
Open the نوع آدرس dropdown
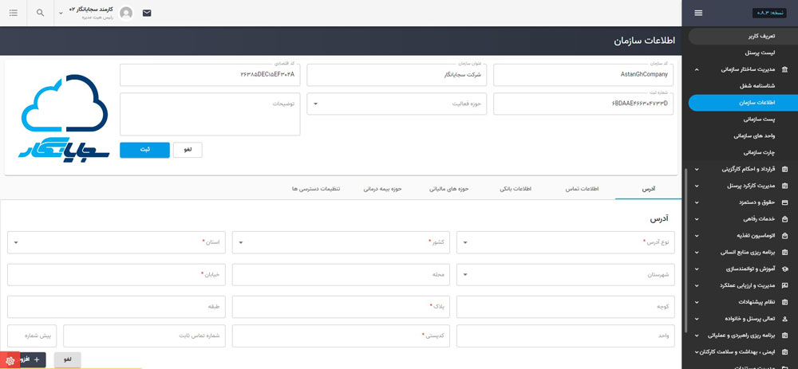(565, 241)
